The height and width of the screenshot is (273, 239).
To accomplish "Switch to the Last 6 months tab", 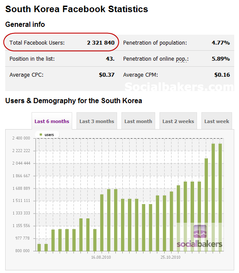I will 52,121.
